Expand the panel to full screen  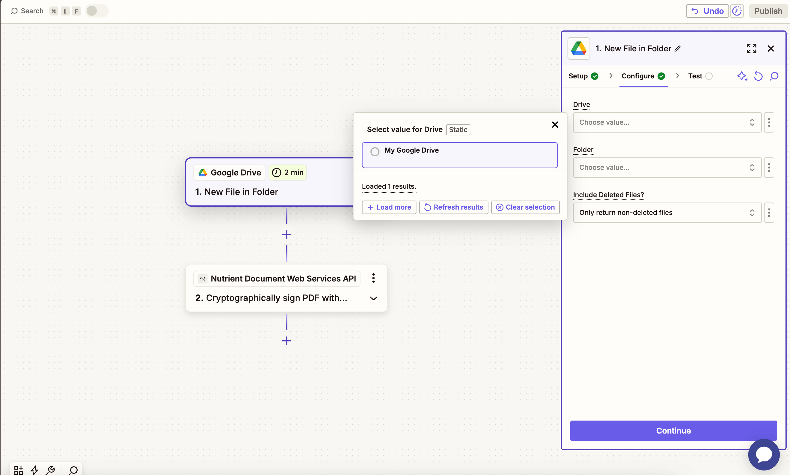pyautogui.click(x=751, y=48)
